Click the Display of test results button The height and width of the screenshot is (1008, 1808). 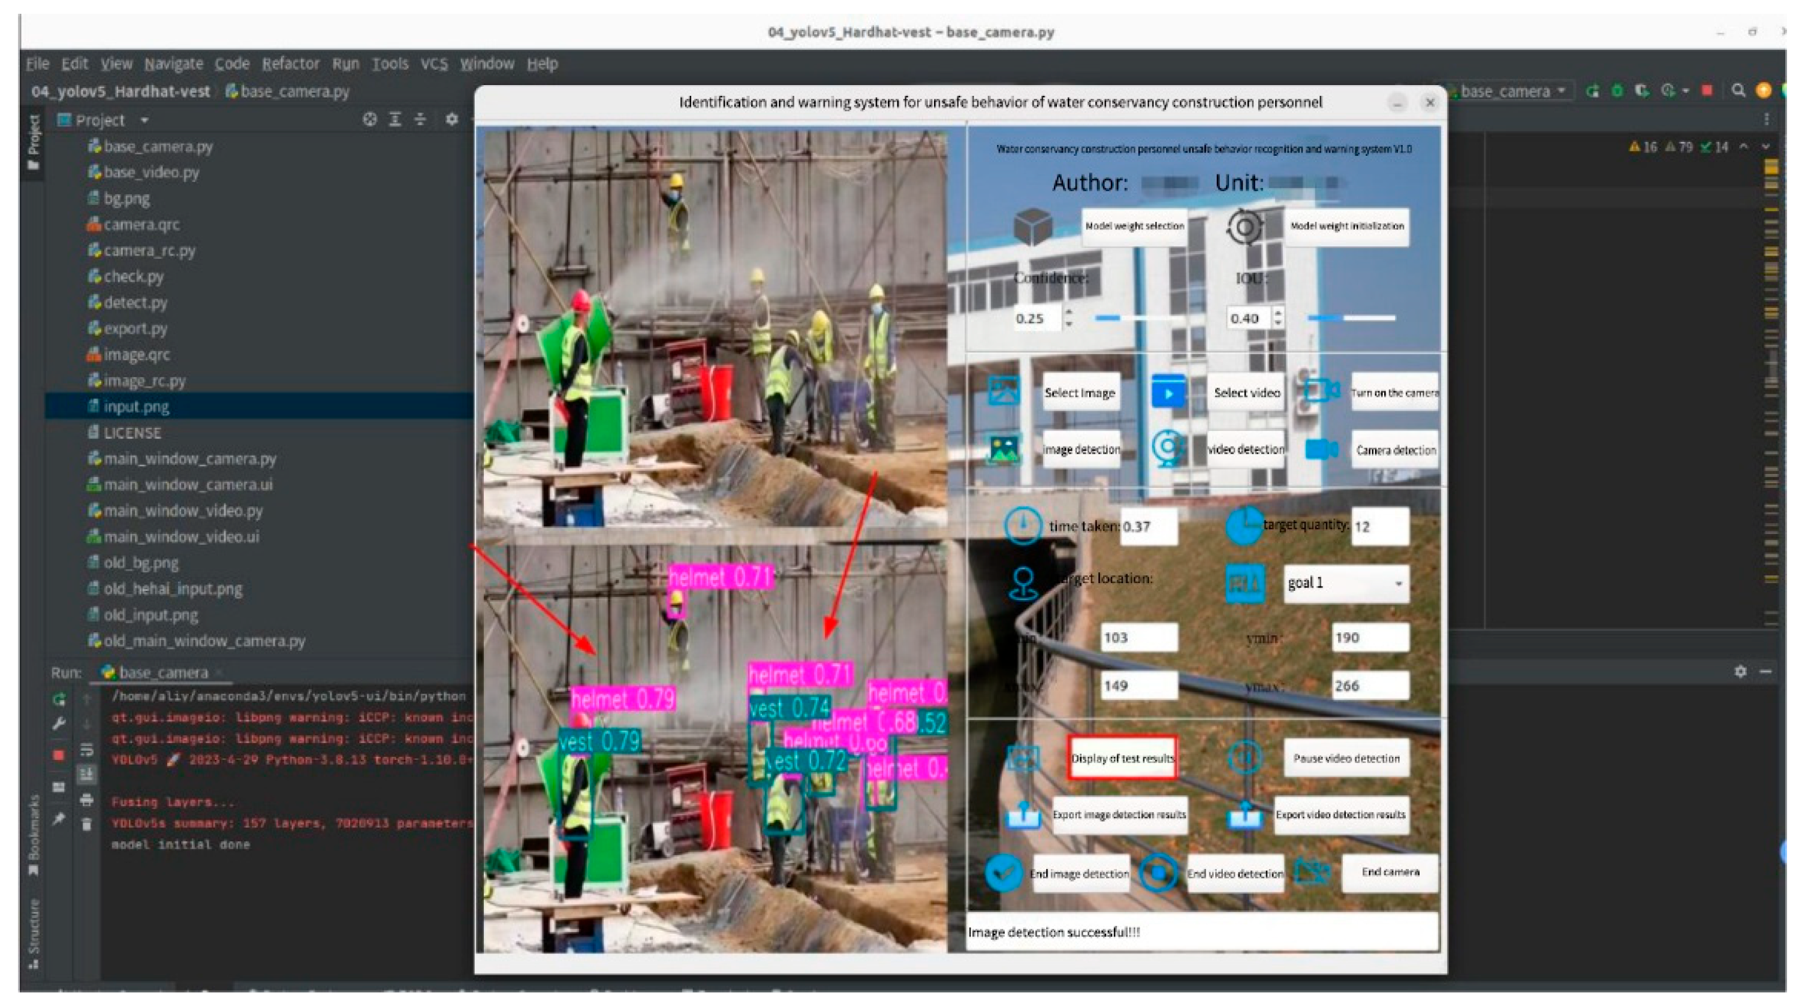click(x=1122, y=758)
